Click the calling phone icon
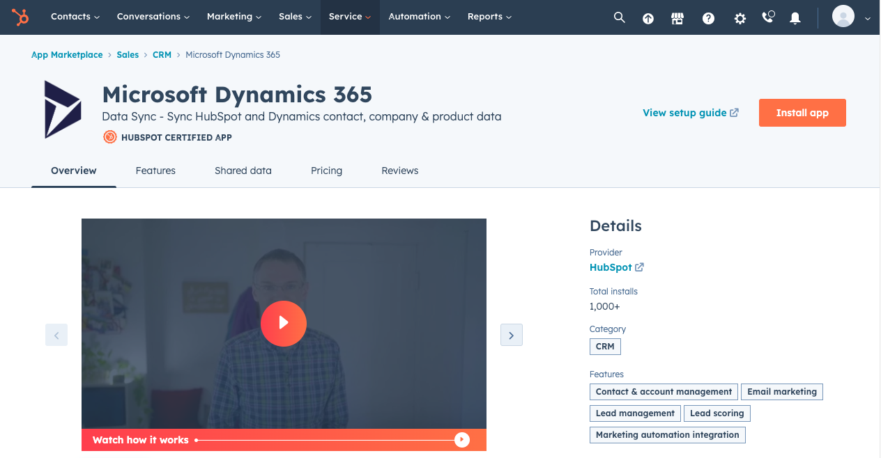 tap(767, 17)
